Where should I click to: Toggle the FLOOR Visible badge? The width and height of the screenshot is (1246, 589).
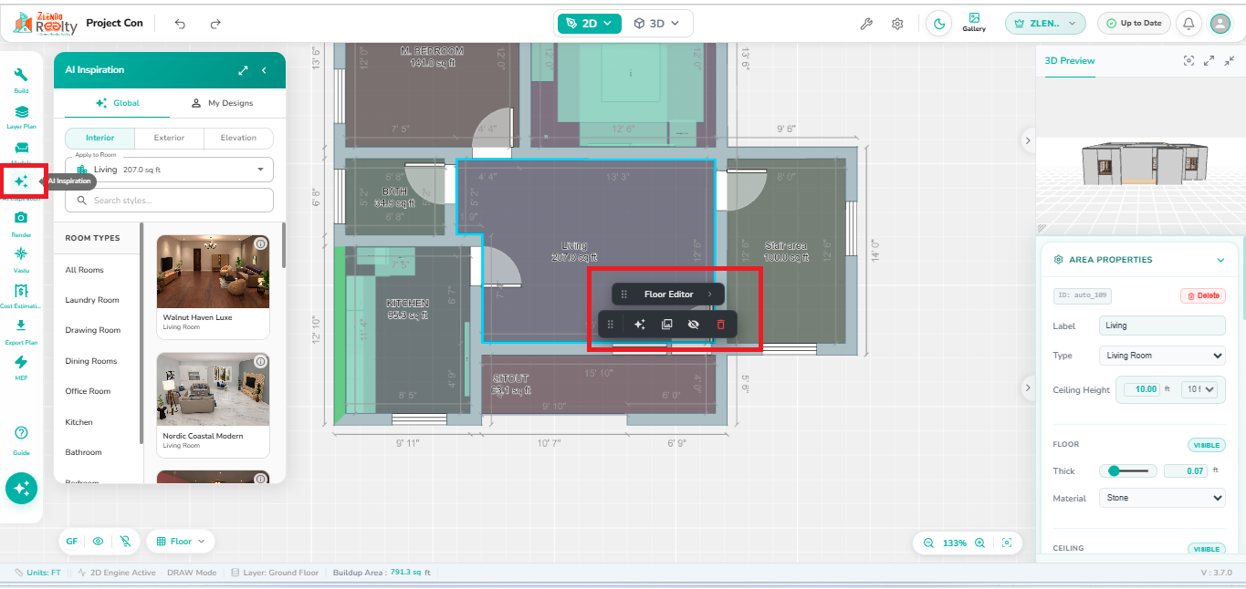pyautogui.click(x=1207, y=445)
